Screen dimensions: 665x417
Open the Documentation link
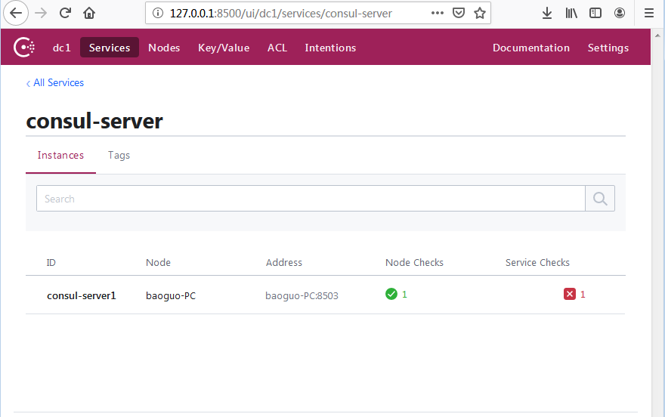tap(531, 48)
